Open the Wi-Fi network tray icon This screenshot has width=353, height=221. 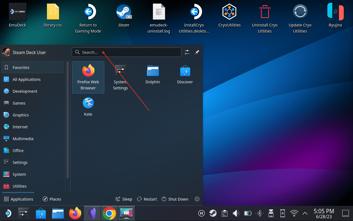[294, 213]
